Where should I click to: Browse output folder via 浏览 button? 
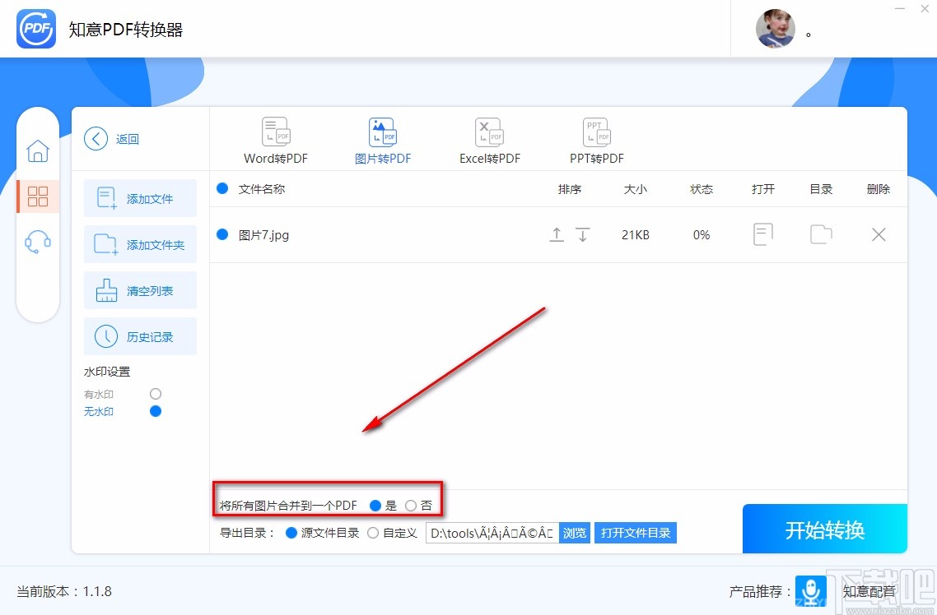[x=574, y=532]
